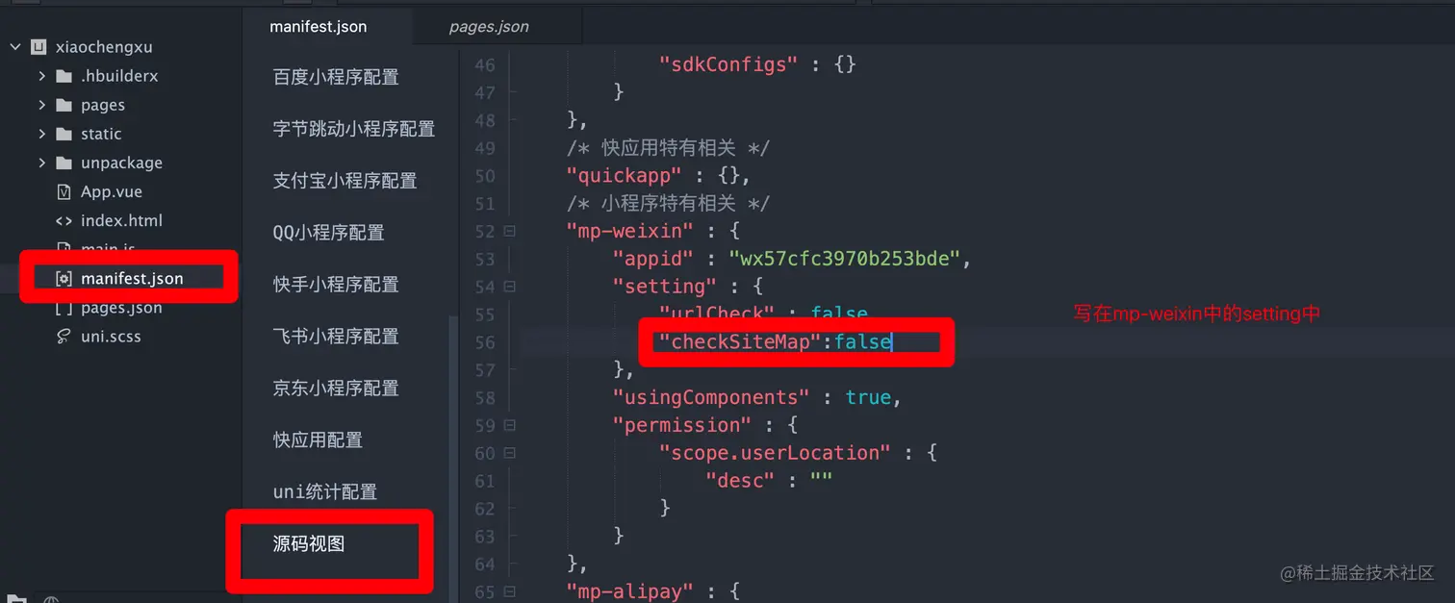Open 支付宝小程序配置 section
Screen dimensions: 1455x603
click(345, 181)
